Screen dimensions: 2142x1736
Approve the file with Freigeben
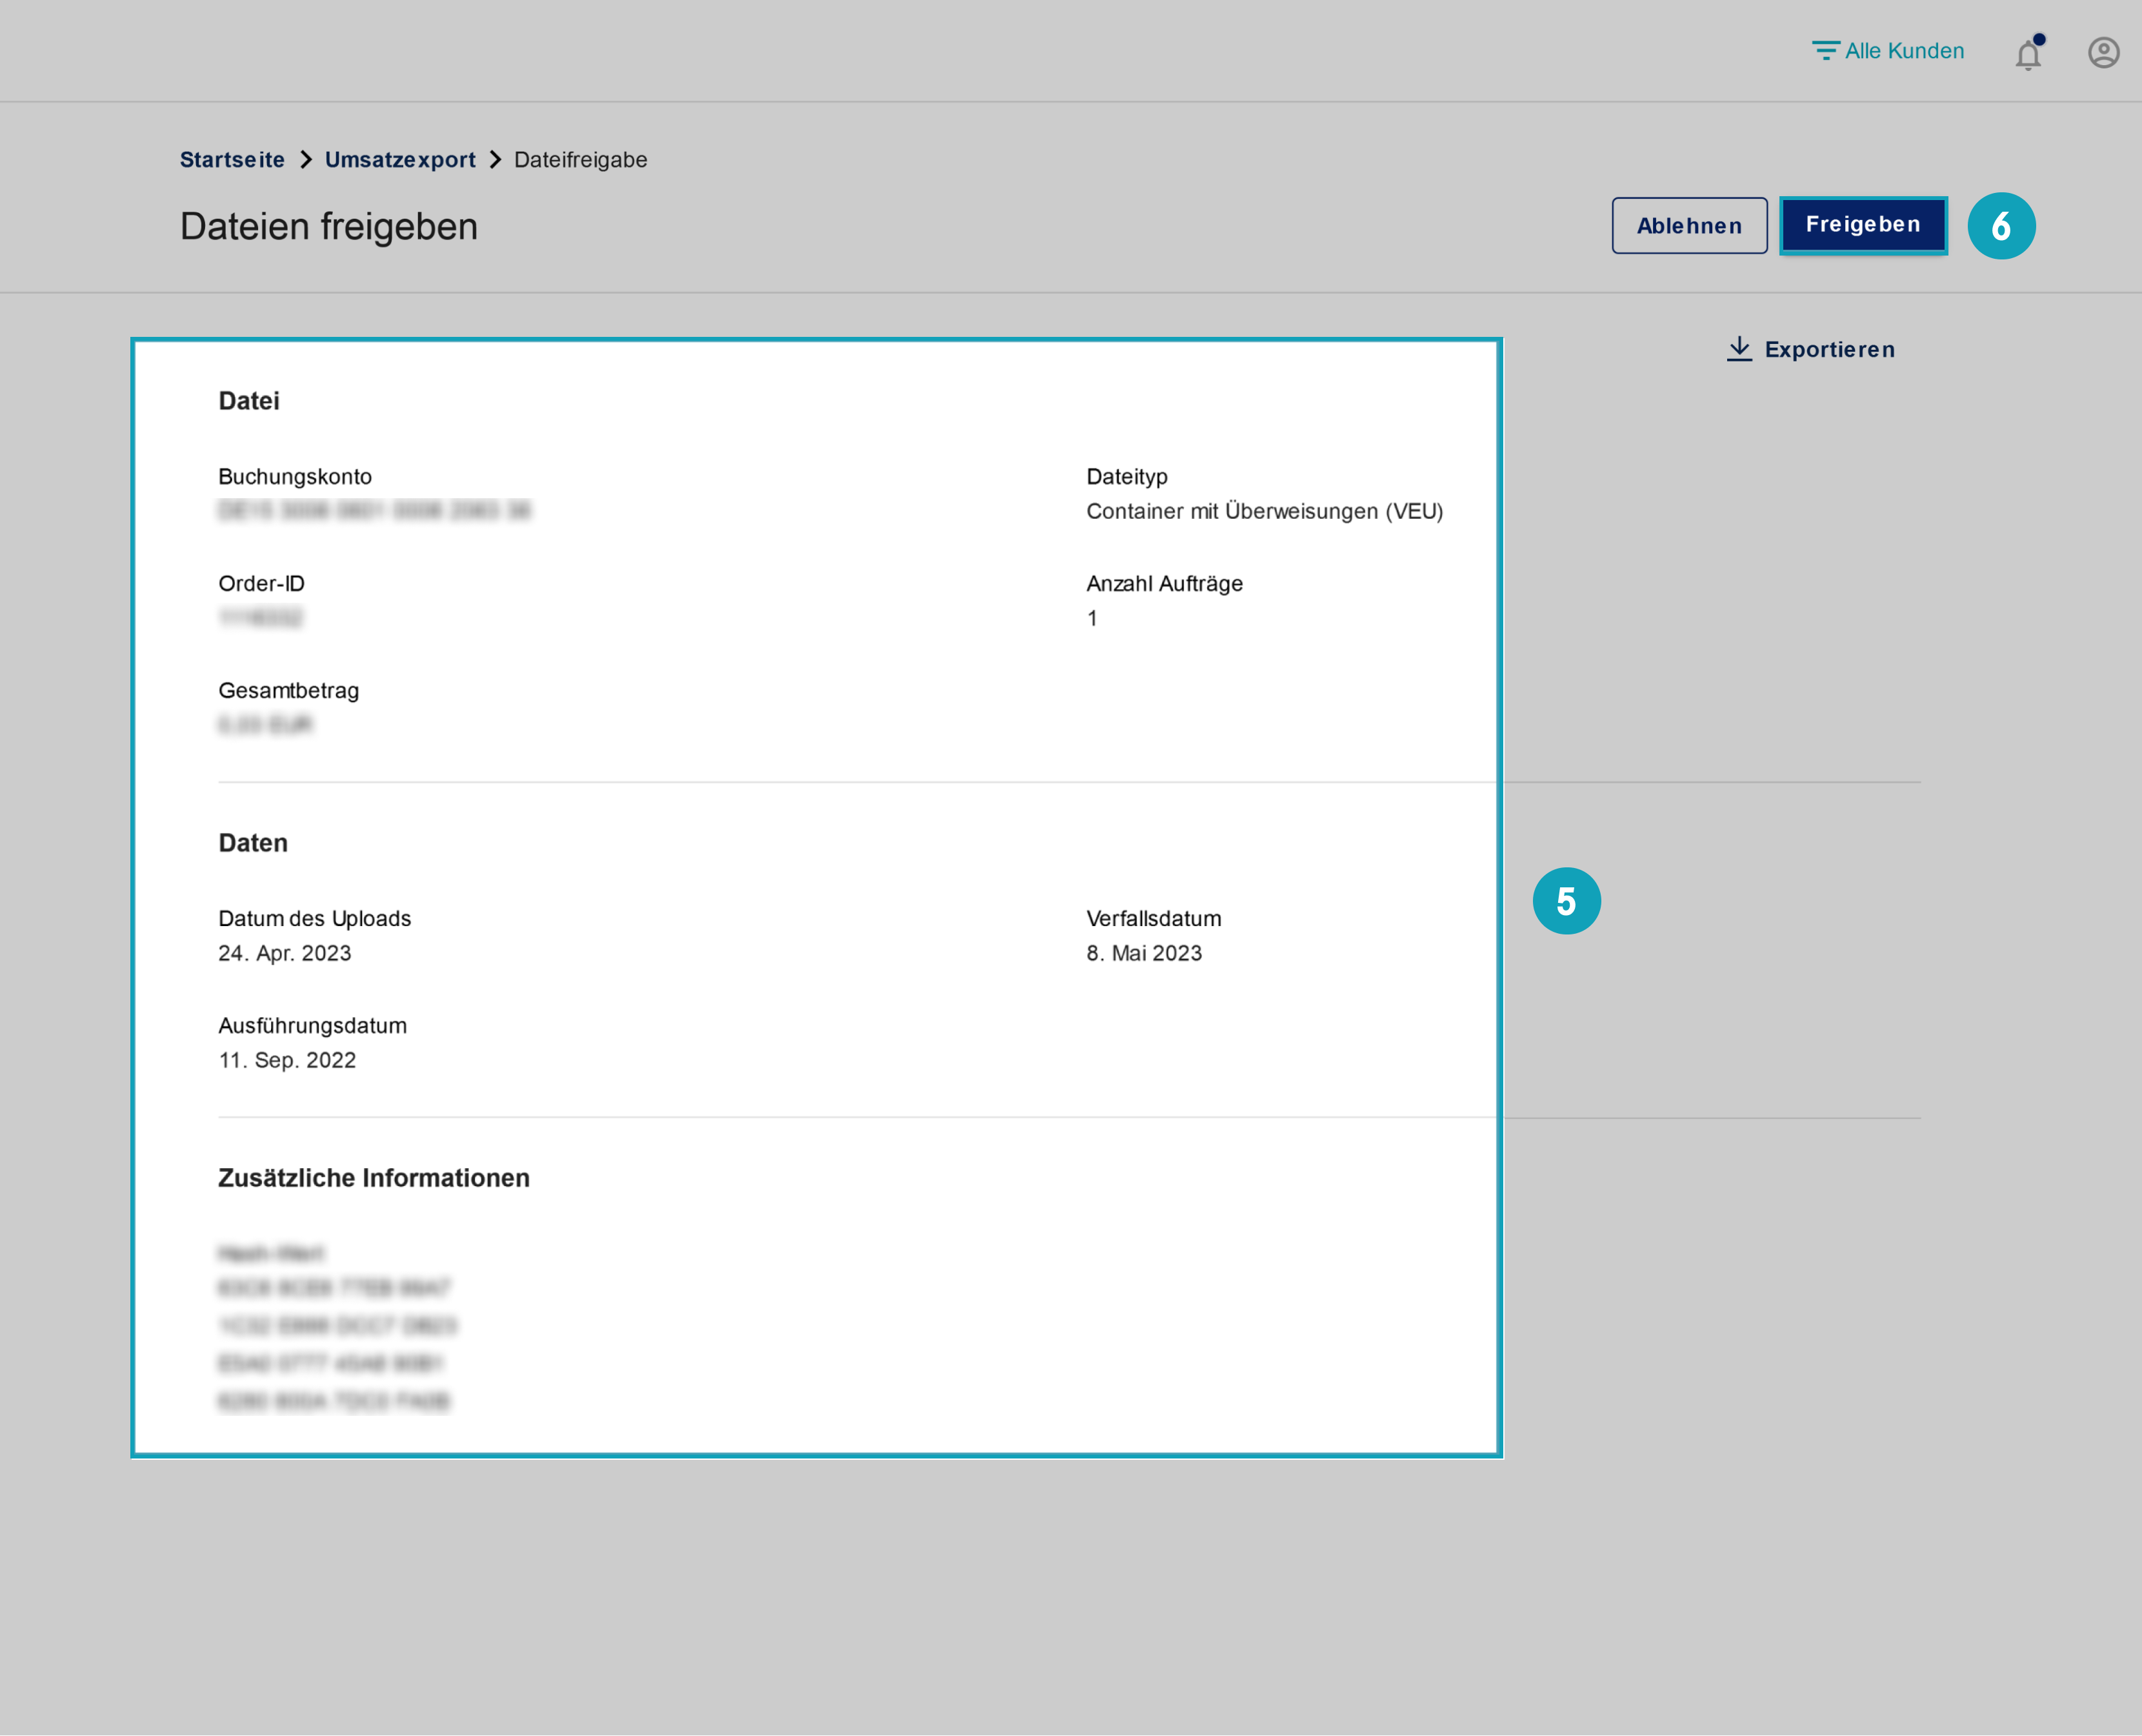[1863, 225]
